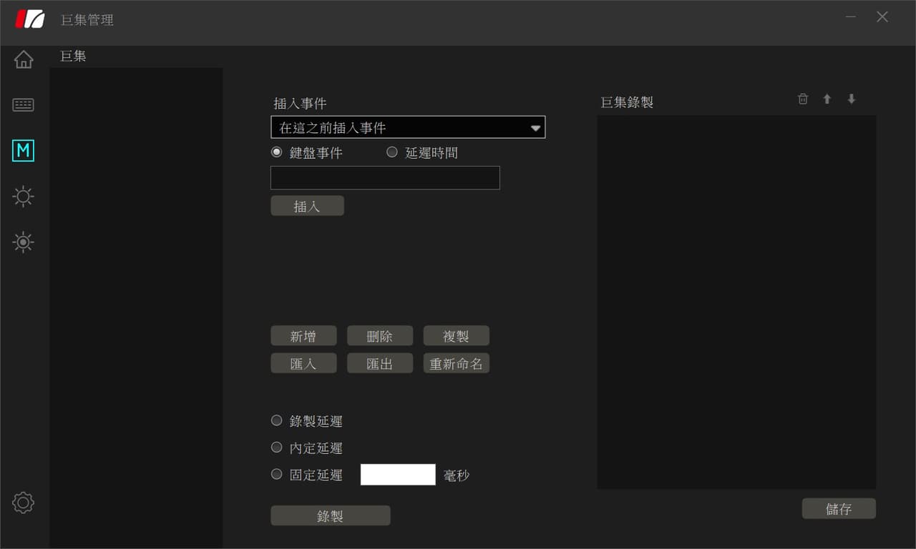
Task: Click 匯入 to import macro
Action: pos(303,363)
